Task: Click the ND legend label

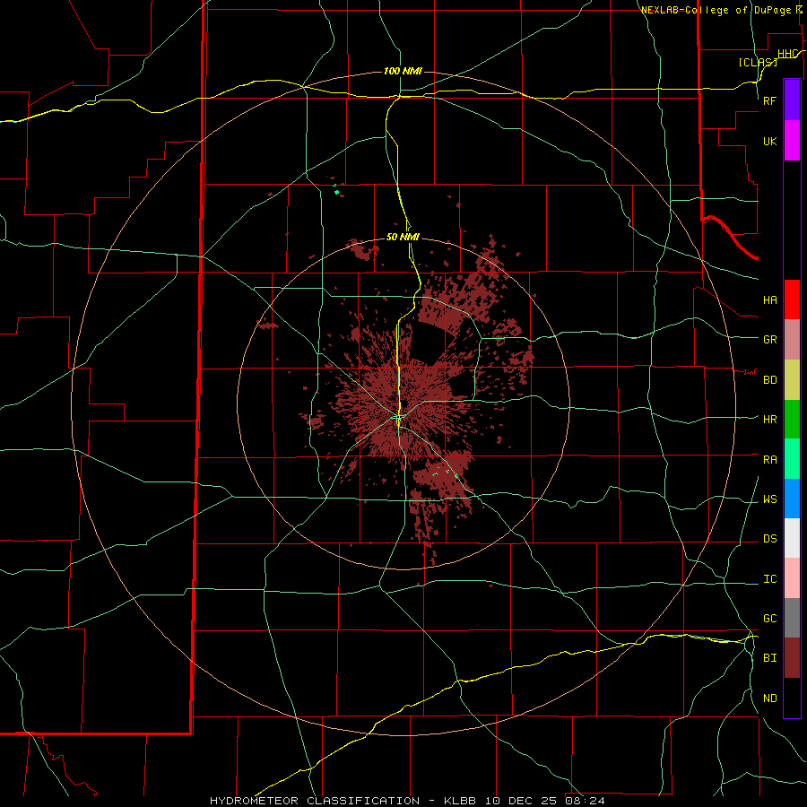Action: coord(769,699)
